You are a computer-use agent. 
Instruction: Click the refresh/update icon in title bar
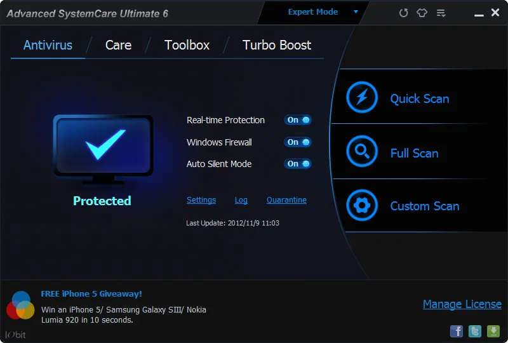click(403, 13)
